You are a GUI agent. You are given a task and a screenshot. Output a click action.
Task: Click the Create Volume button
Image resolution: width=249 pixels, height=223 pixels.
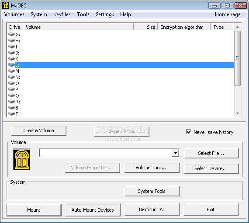click(x=39, y=130)
